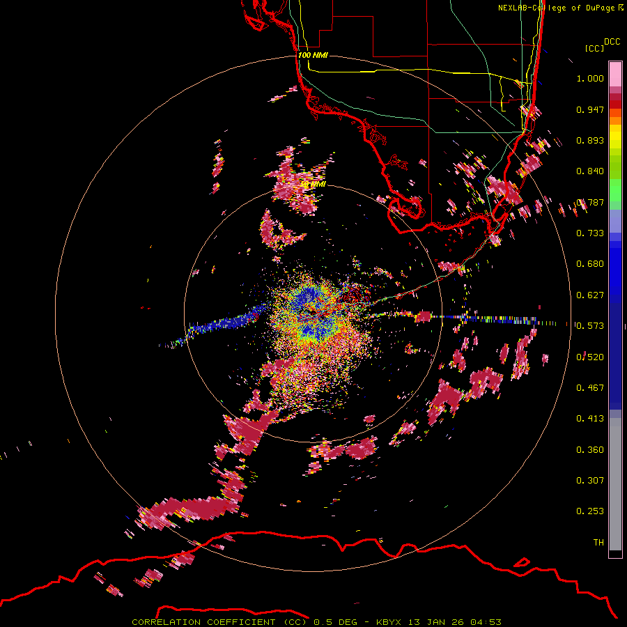This screenshot has width=627, height=627.
Task: Pick the gray segment of the color bar
Action: click(615, 484)
